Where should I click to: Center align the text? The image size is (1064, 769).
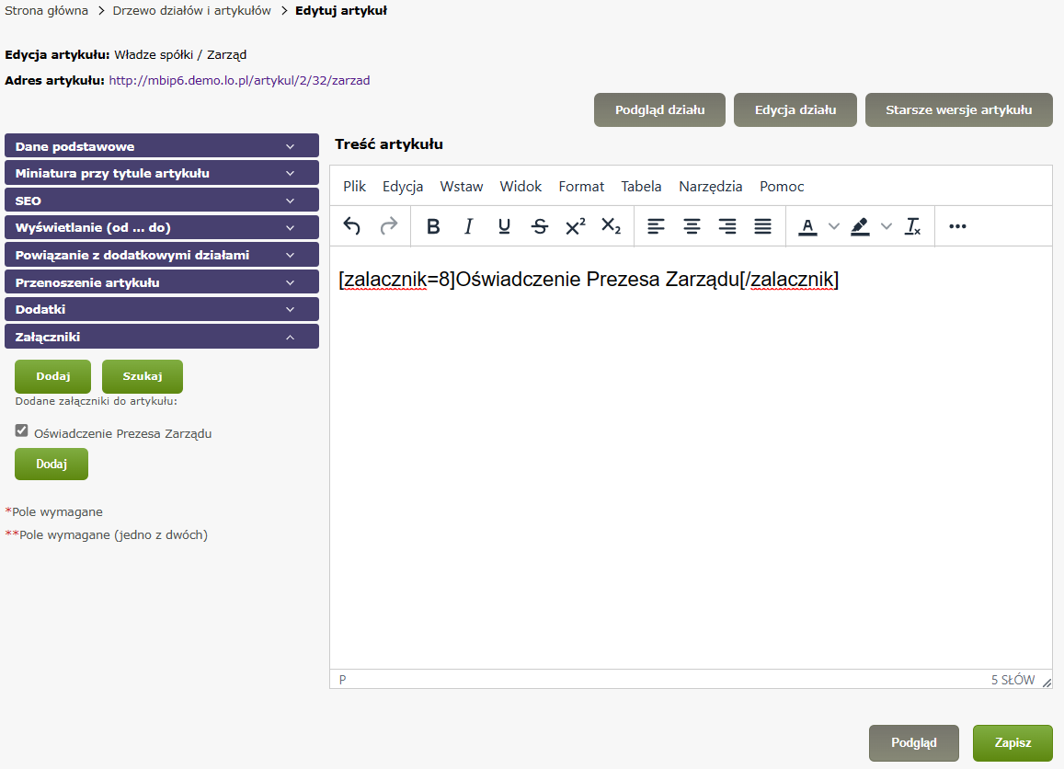[x=692, y=226]
